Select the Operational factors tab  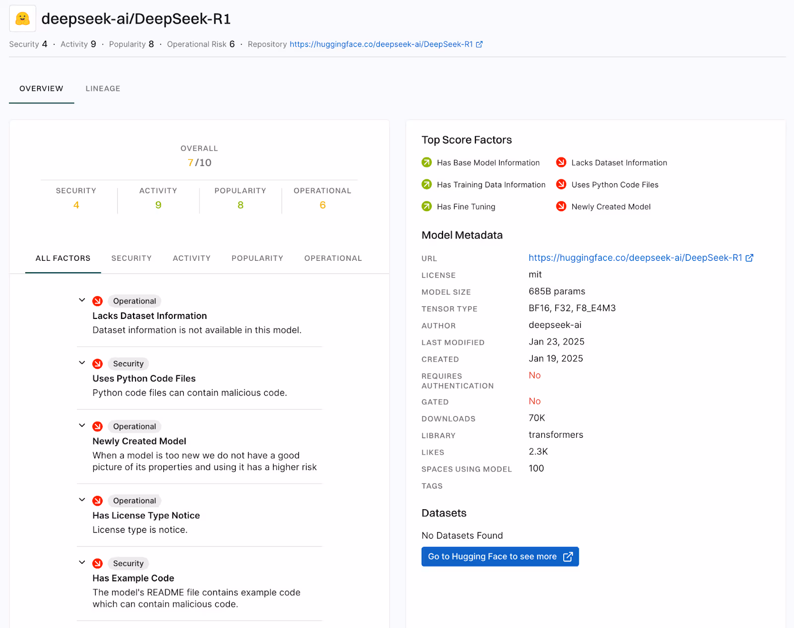point(333,258)
